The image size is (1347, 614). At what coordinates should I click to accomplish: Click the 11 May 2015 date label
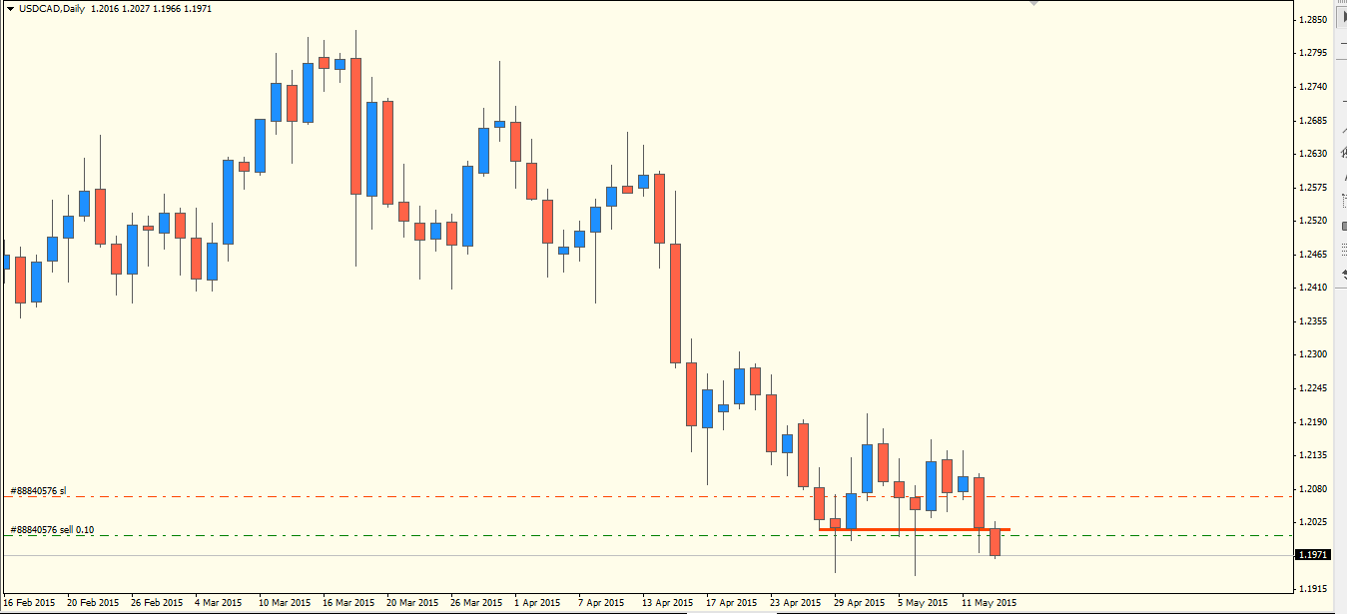pos(989,603)
